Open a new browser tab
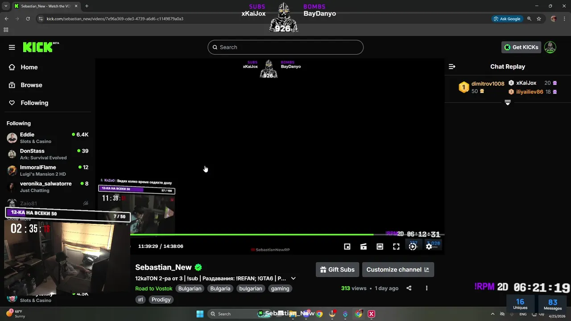The height and width of the screenshot is (321, 571). (87, 6)
